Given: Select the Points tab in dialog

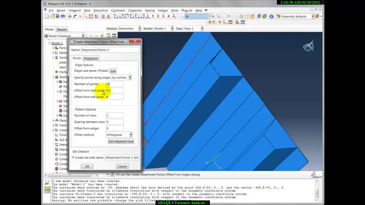Looking at the screenshot, I should 77,58.
